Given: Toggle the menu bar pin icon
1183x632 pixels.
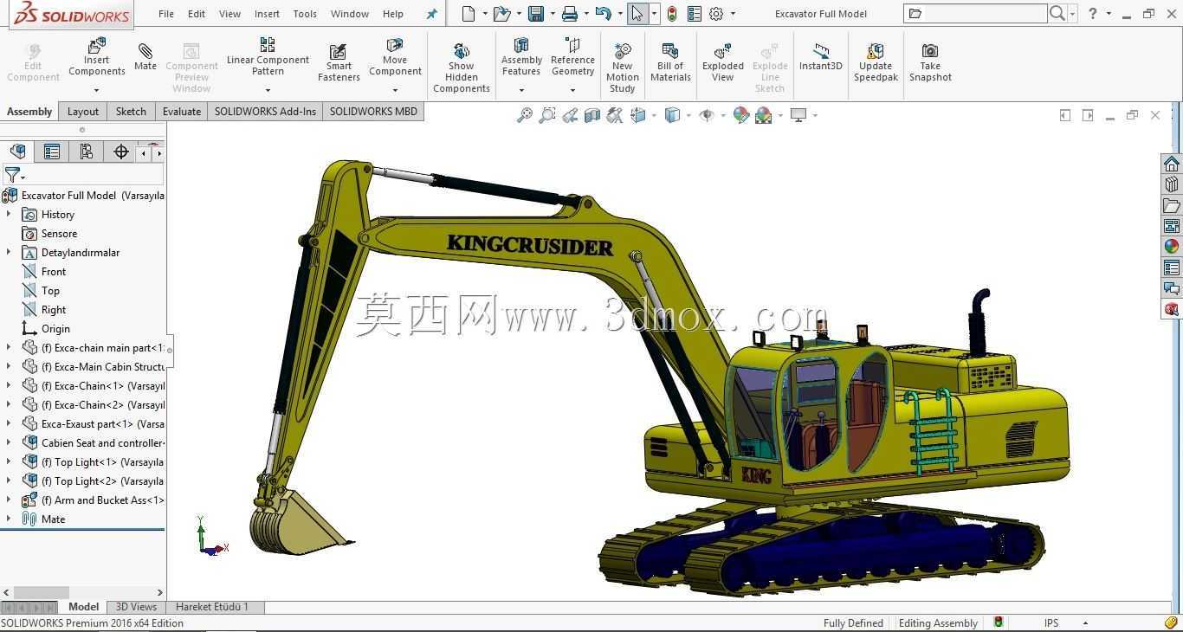Looking at the screenshot, I should (x=432, y=14).
